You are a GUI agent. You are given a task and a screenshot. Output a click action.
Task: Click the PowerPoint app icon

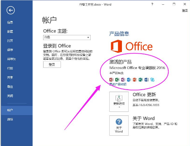coord(135,80)
